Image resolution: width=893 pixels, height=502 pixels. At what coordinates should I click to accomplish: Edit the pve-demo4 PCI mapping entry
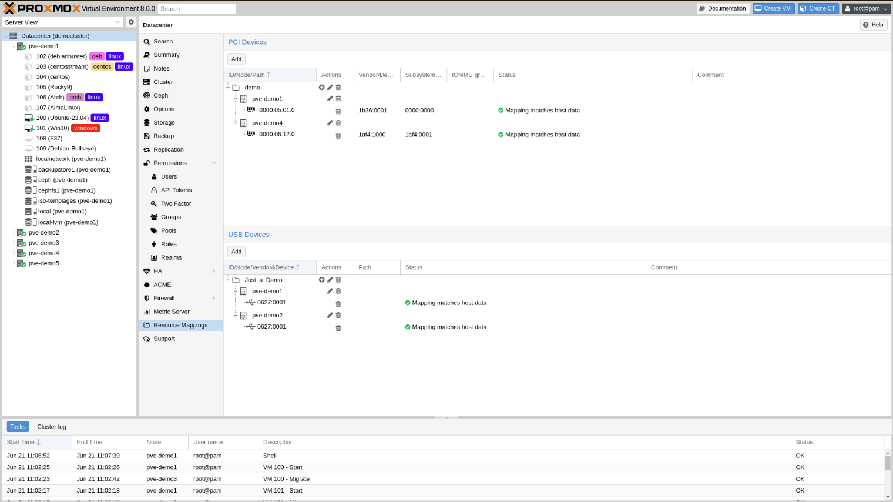(330, 123)
